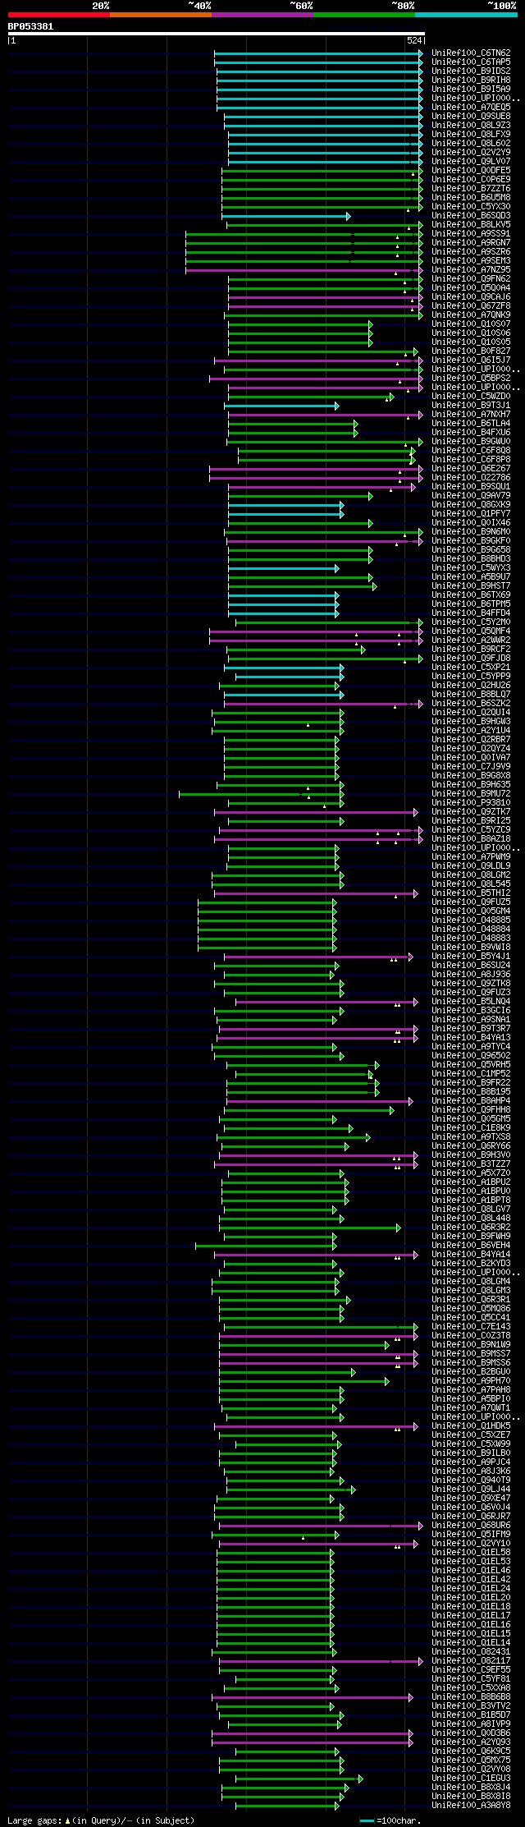Viewport: 525px width, 1827px height.
Task: Select the UniRef100_B6TLA4 entry
Action: (471, 424)
